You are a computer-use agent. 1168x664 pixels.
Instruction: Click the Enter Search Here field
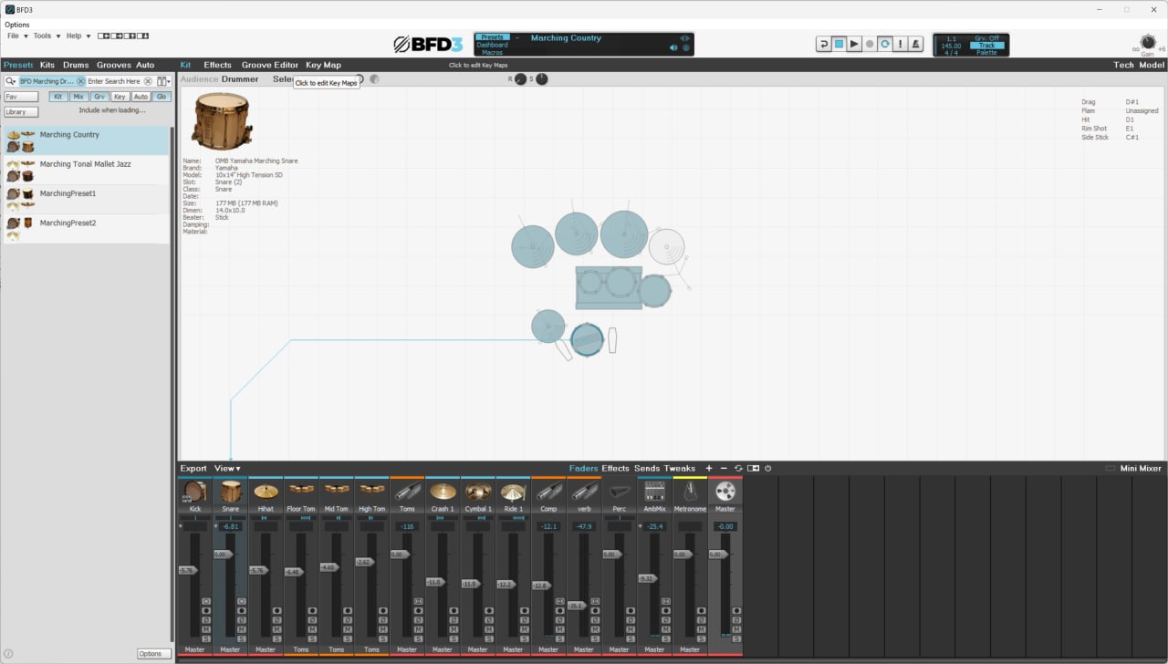click(x=114, y=81)
